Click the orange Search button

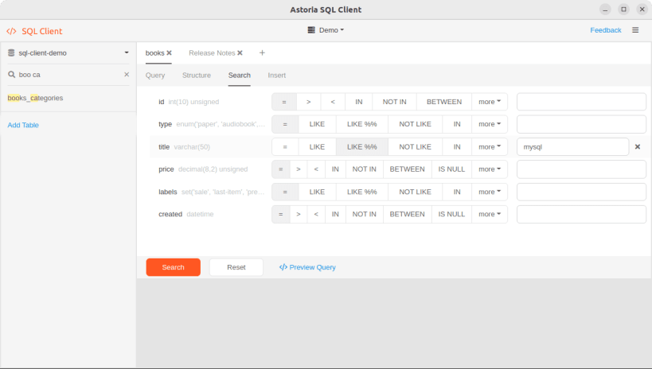coord(173,267)
